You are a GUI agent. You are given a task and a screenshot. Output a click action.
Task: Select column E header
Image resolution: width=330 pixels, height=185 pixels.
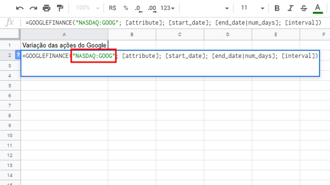click(x=276, y=35)
